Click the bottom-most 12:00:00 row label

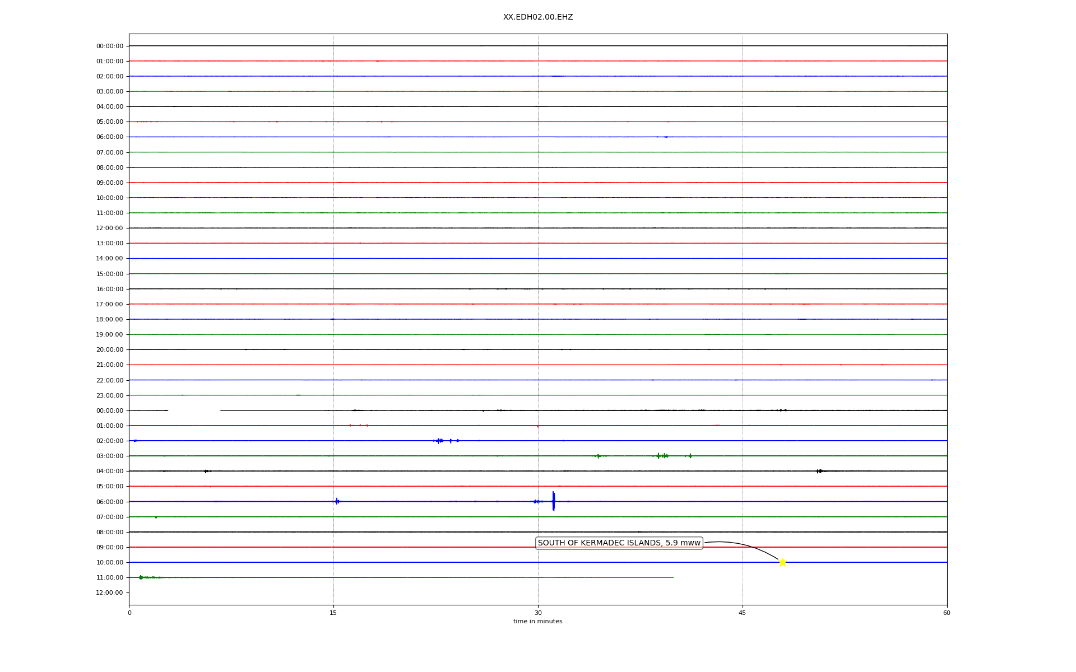click(x=110, y=592)
